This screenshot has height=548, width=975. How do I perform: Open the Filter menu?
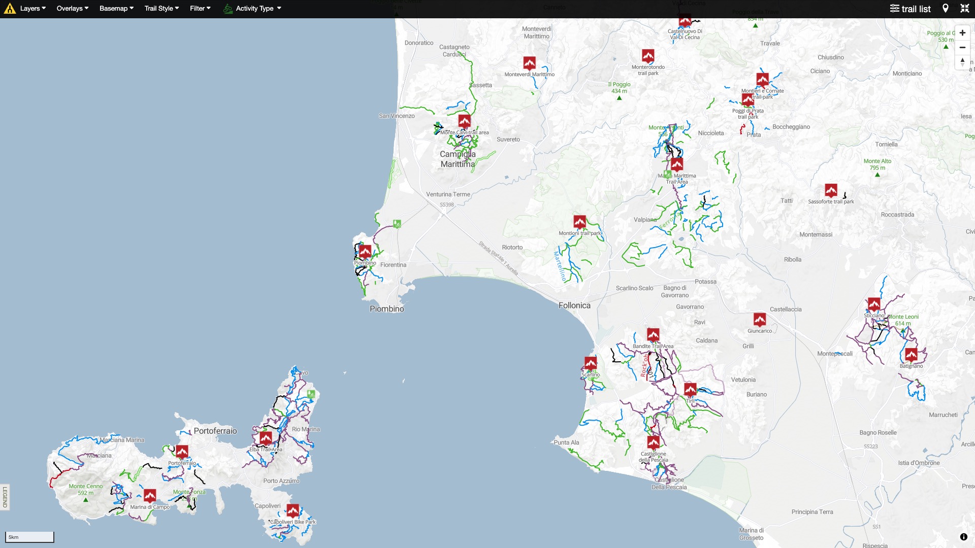200,9
